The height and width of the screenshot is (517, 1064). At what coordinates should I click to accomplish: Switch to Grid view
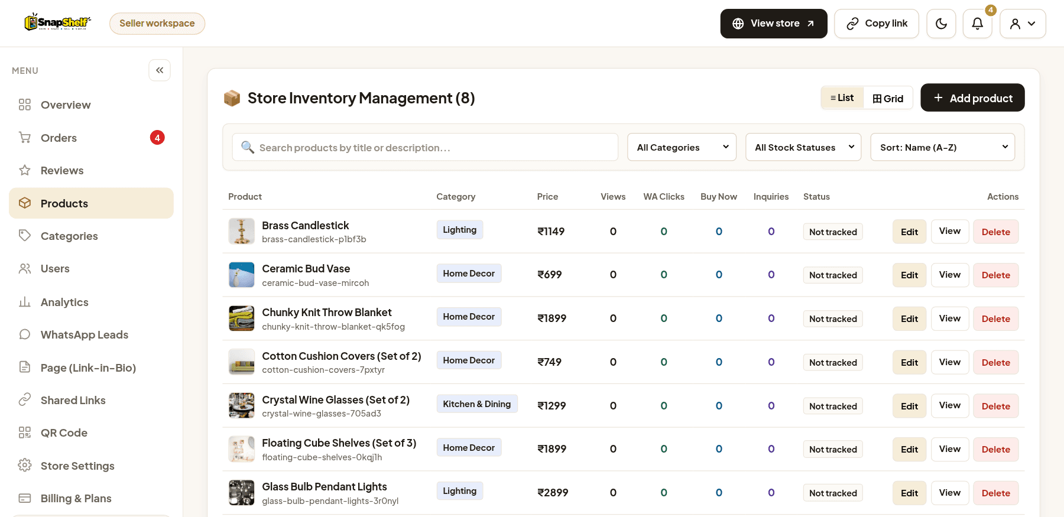(x=888, y=98)
